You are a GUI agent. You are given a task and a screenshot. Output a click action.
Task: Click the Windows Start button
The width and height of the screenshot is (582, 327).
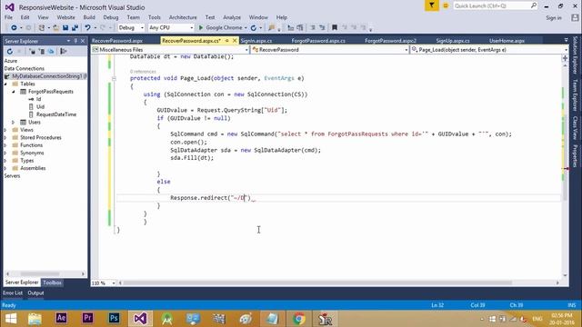10,319
